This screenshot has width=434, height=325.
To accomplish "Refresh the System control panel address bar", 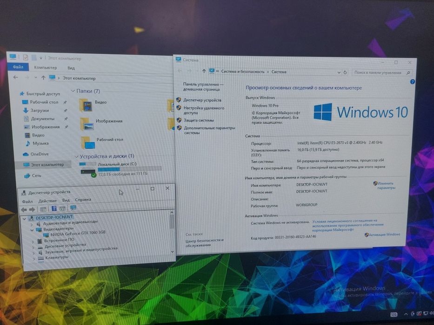I will pos(345,72).
